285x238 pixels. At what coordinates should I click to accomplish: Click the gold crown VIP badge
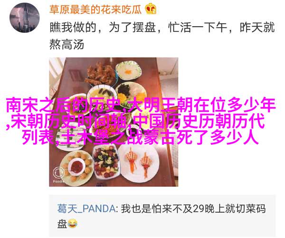(x=151, y=9)
